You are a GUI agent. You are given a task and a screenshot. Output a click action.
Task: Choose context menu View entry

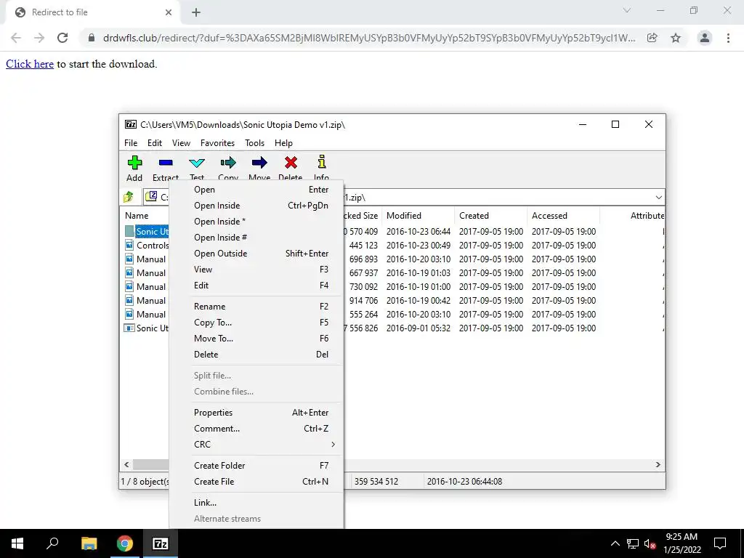(256, 270)
